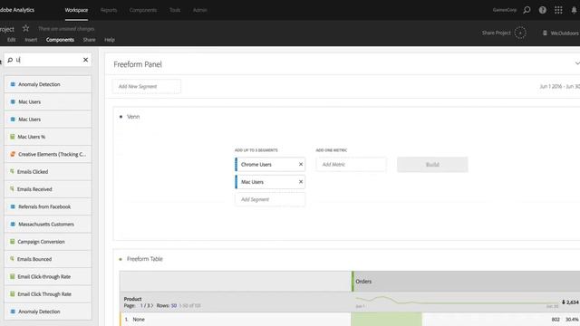
Task: Click the Share Project button
Action: [496, 33]
